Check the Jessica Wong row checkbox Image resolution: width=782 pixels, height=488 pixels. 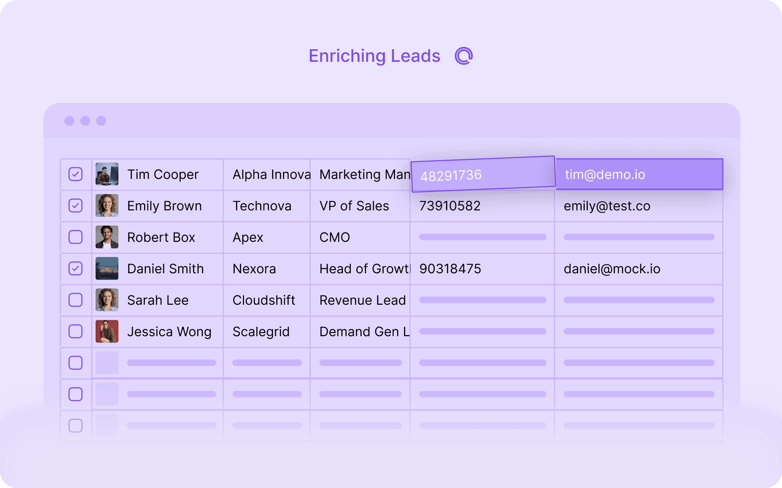pyautogui.click(x=75, y=331)
